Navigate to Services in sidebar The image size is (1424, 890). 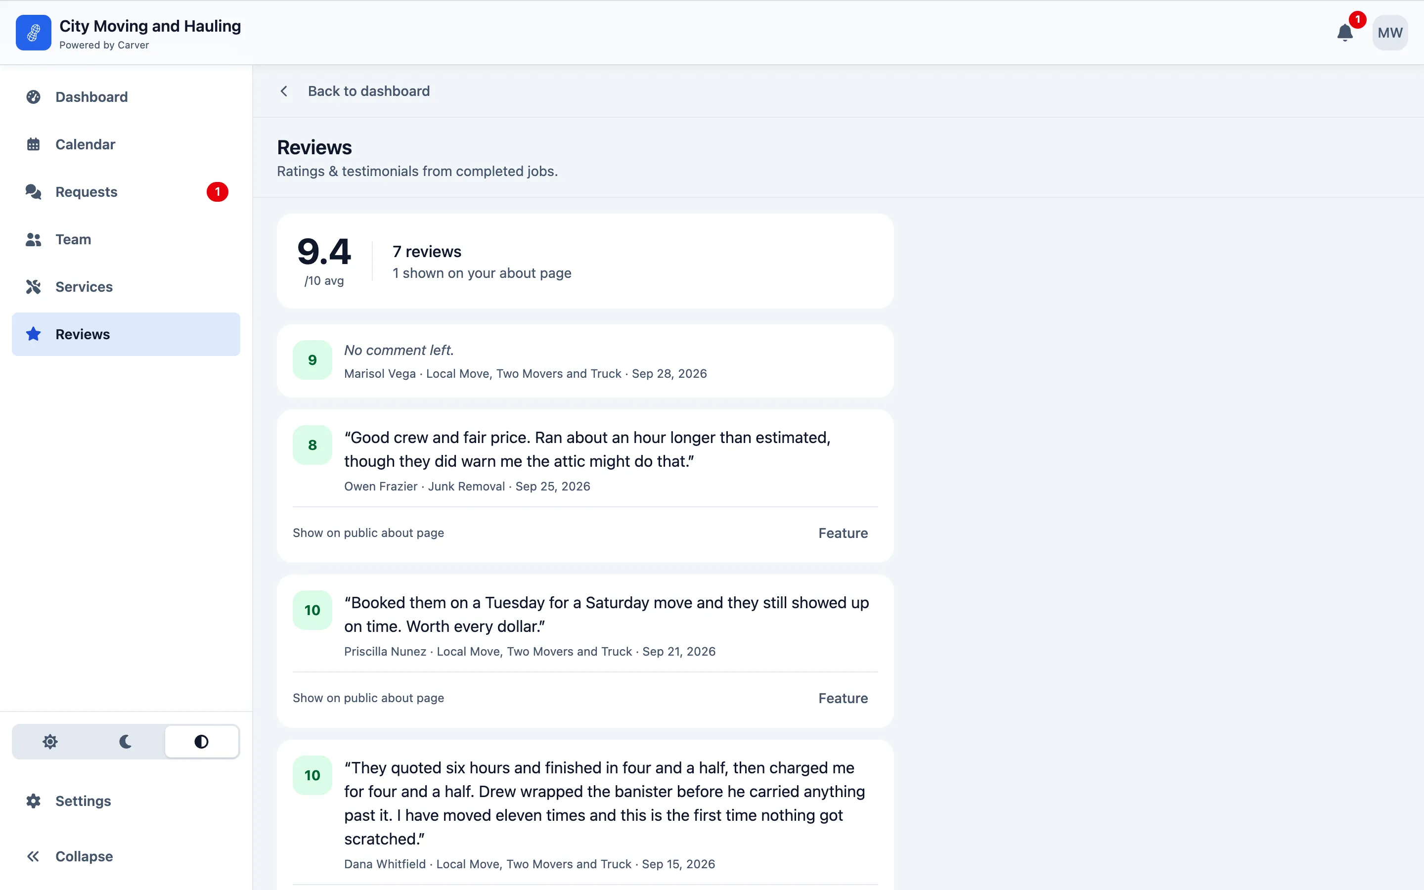126,287
